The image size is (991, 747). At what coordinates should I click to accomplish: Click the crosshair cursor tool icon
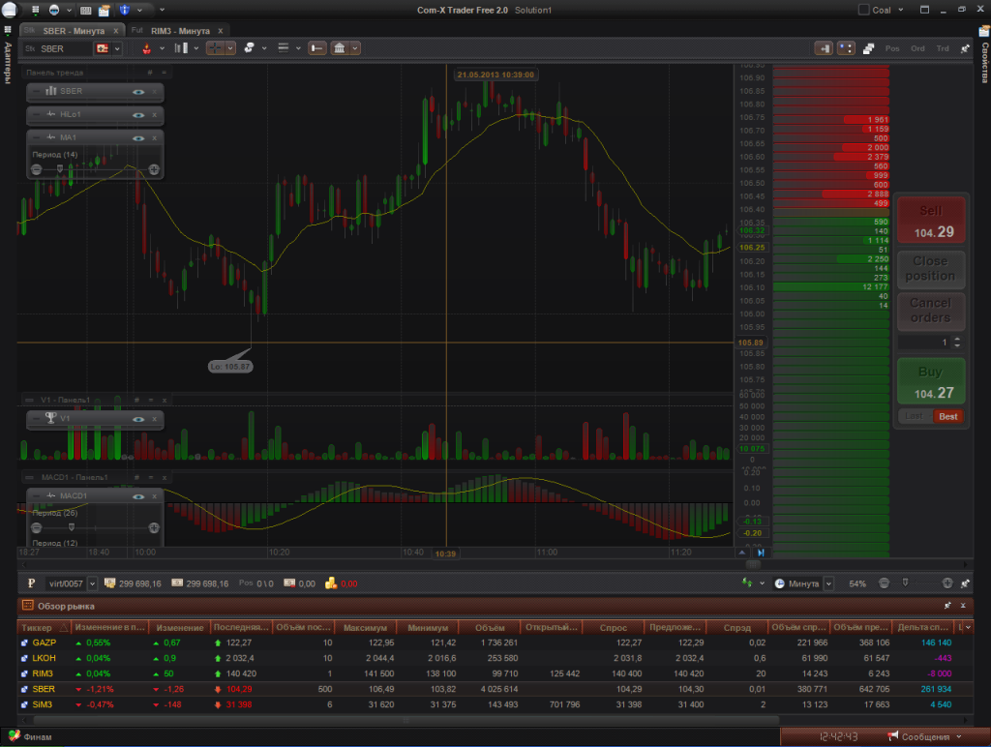(216, 47)
